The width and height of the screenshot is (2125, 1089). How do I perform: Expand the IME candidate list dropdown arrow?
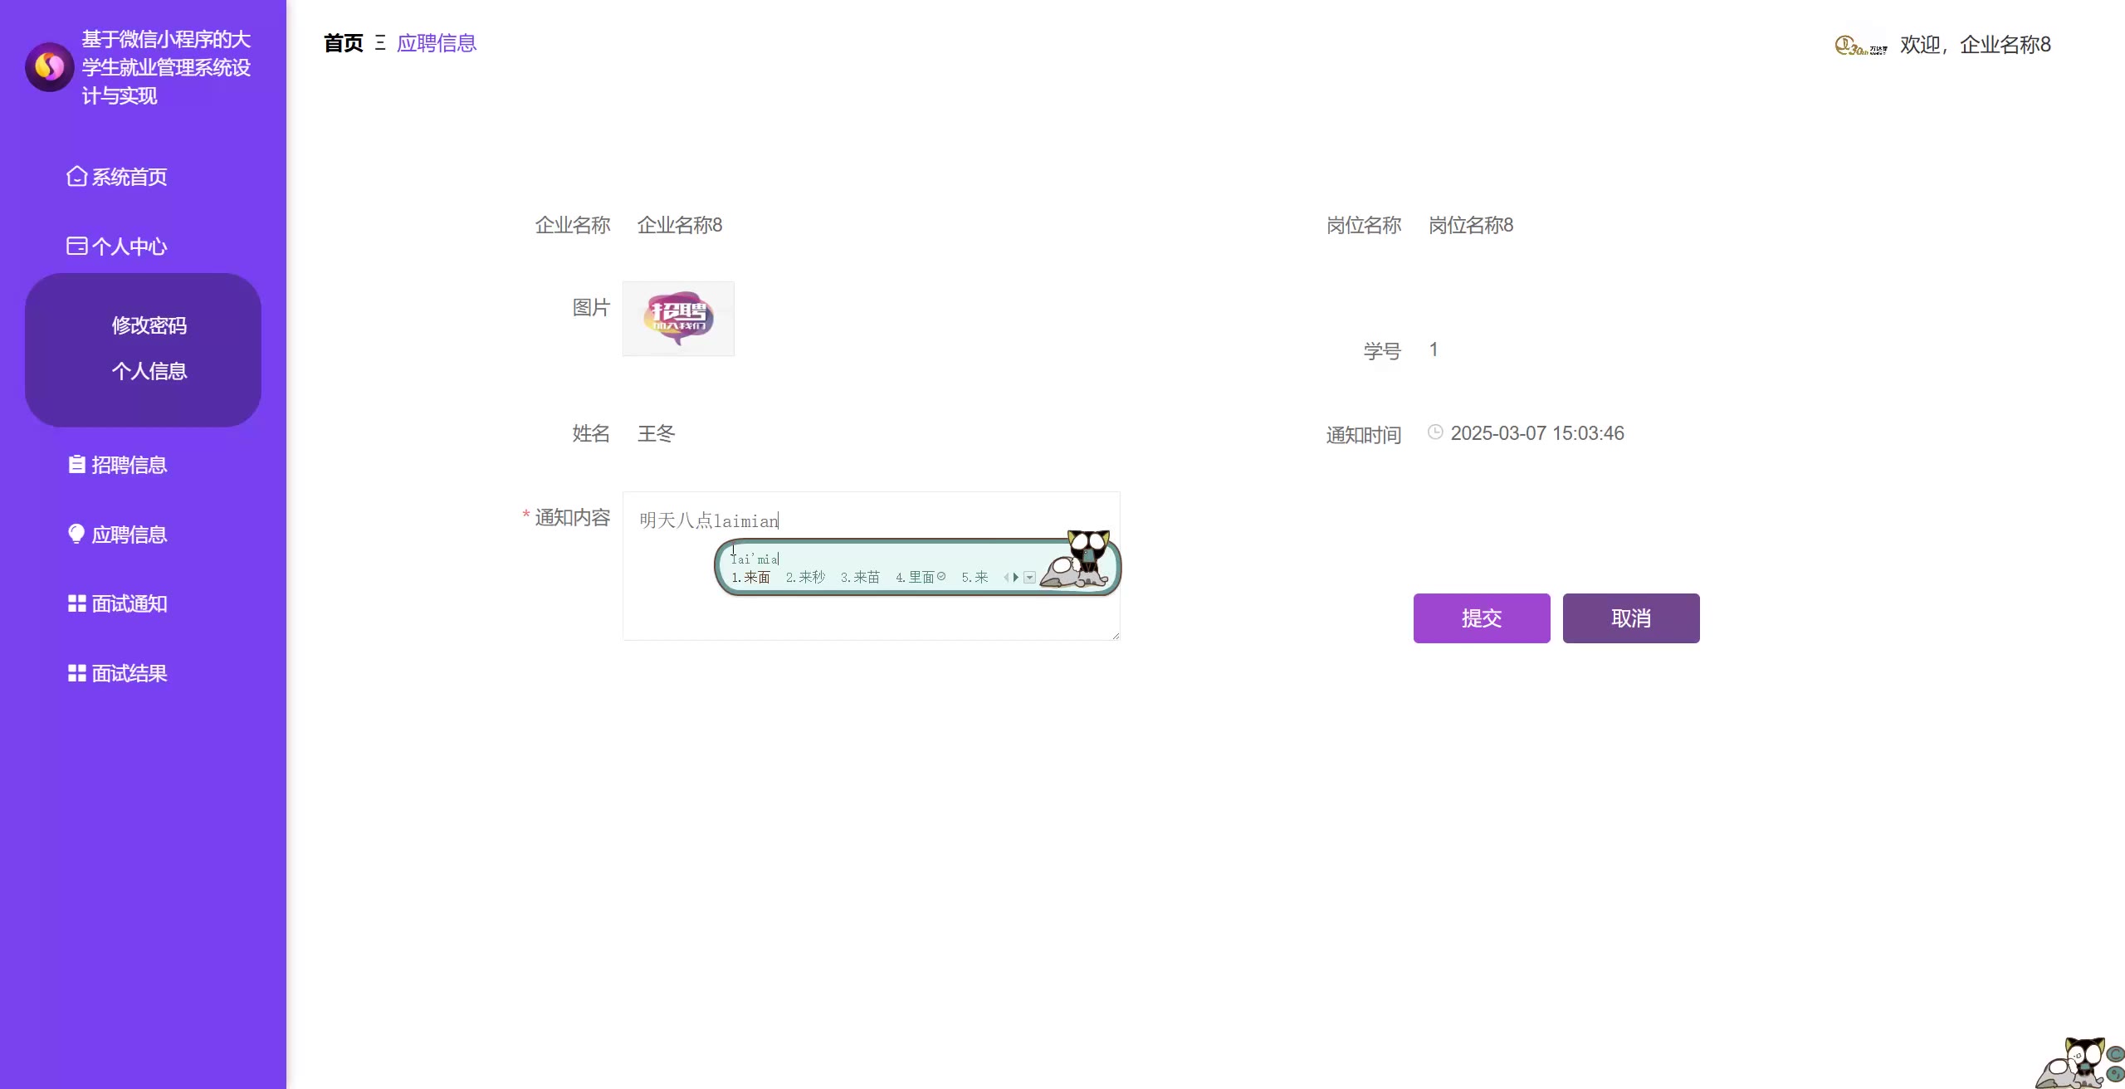coord(1030,578)
